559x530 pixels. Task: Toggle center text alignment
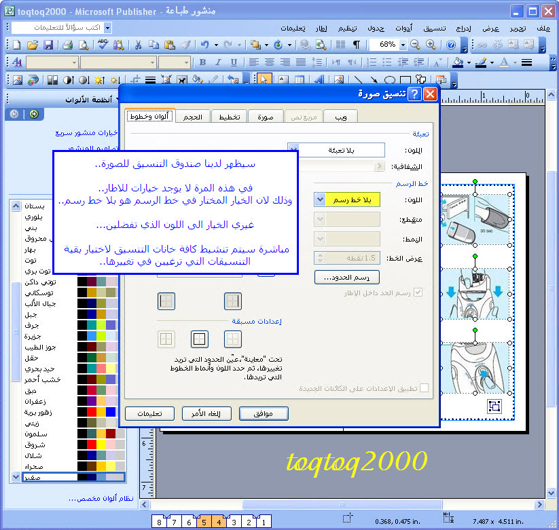point(270,62)
